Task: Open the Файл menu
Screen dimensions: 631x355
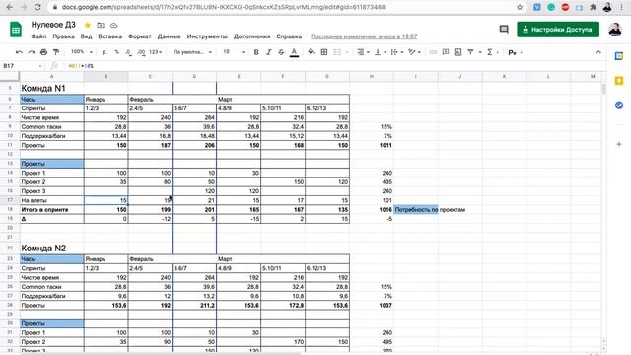Action: [38, 36]
